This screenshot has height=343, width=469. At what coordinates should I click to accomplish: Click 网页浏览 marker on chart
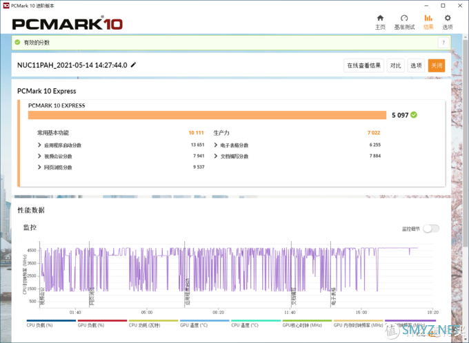coord(92,296)
